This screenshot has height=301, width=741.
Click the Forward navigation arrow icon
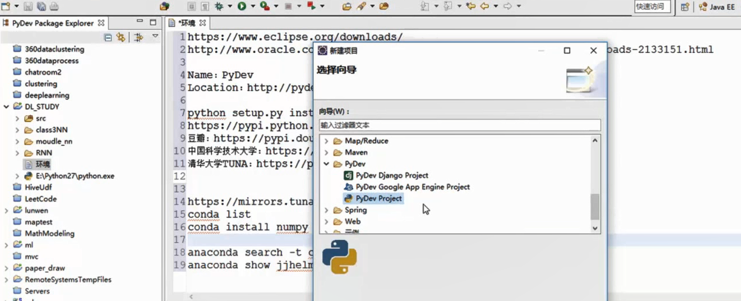pos(507,6)
